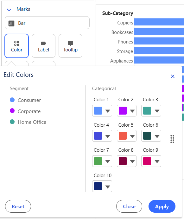The image size is (184, 219).
Task: Open the Tooltip marks card
Action: (x=70, y=46)
